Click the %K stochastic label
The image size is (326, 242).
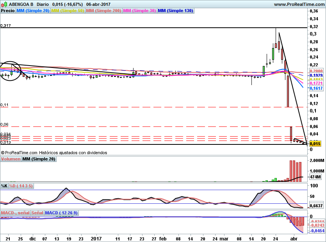pos(4,185)
